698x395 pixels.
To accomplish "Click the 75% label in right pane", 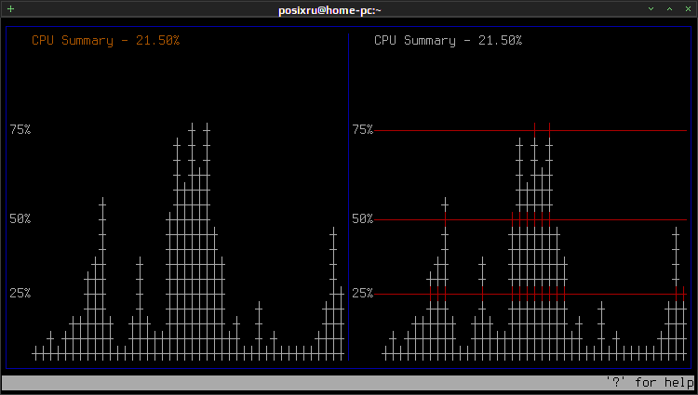I will [x=363, y=130].
